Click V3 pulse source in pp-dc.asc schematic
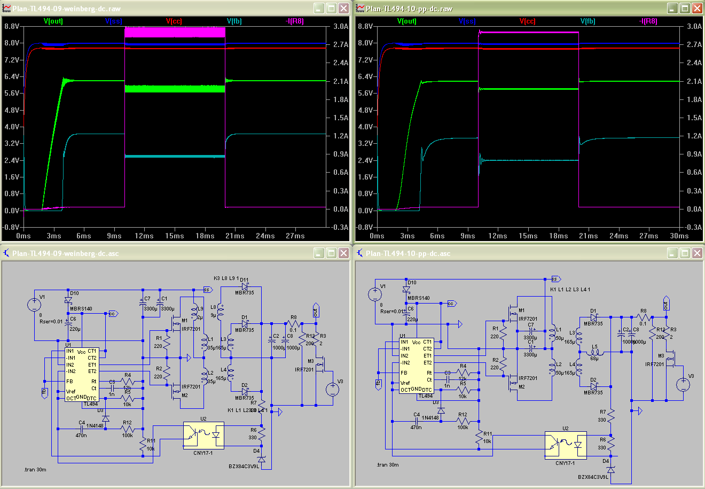 click(x=683, y=385)
